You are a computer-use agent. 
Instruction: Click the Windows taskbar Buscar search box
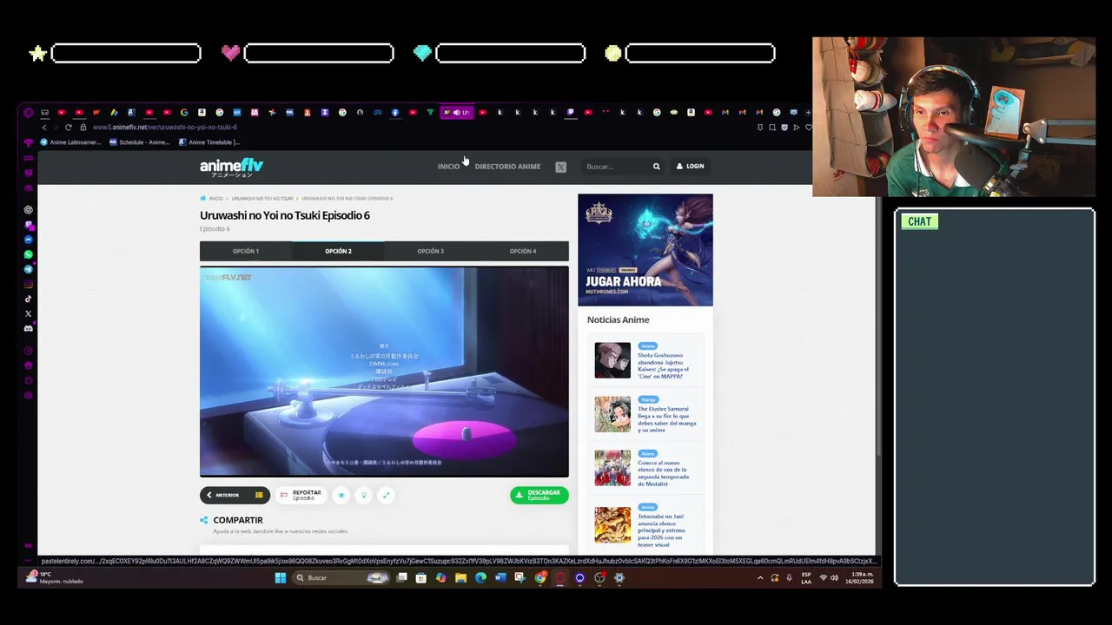point(339,578)
